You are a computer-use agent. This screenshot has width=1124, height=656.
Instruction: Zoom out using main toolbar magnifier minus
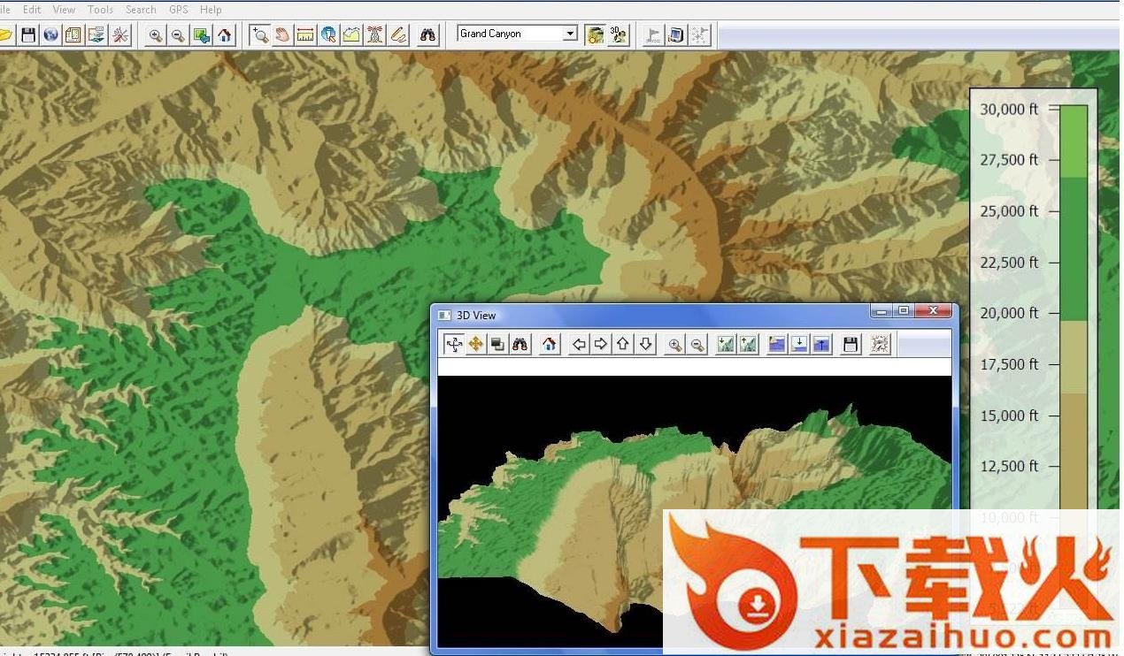[x=179, y=34]
